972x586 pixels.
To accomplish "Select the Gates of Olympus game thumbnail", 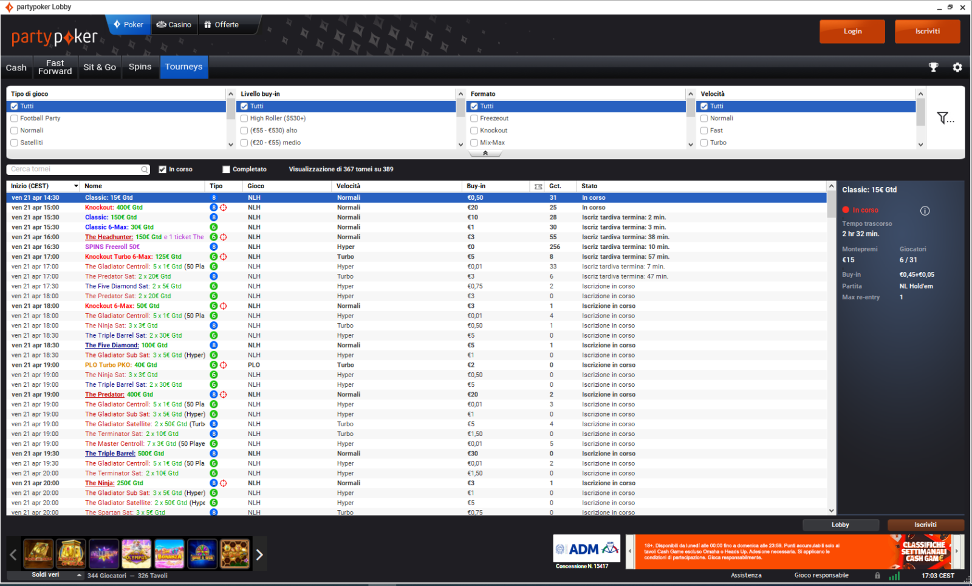I will (136, 554).
